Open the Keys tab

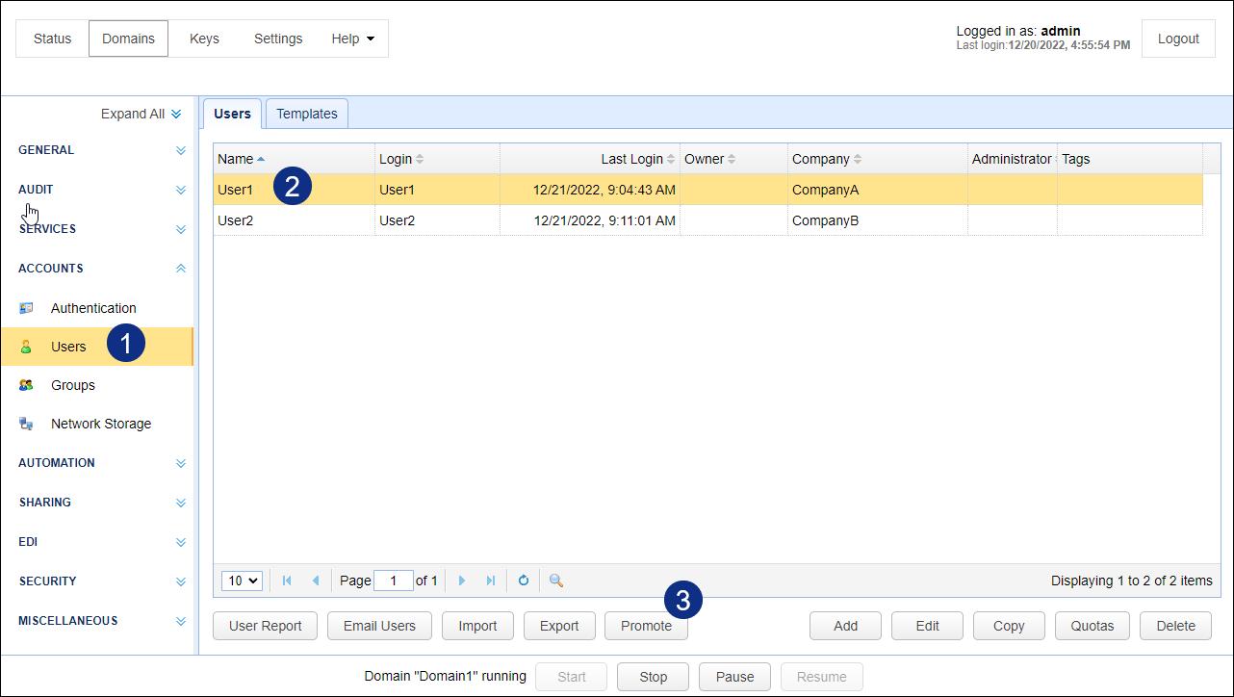204,39
